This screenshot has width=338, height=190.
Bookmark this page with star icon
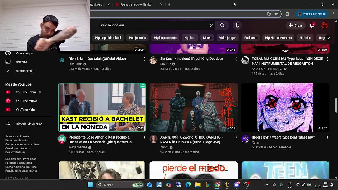tap(276, 14)
